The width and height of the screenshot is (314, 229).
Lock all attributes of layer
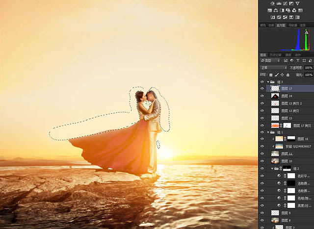point(288,75)
